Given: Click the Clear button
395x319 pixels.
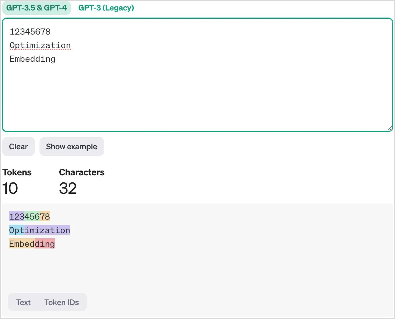Looking at the screenshot, I should pos(18,146).
